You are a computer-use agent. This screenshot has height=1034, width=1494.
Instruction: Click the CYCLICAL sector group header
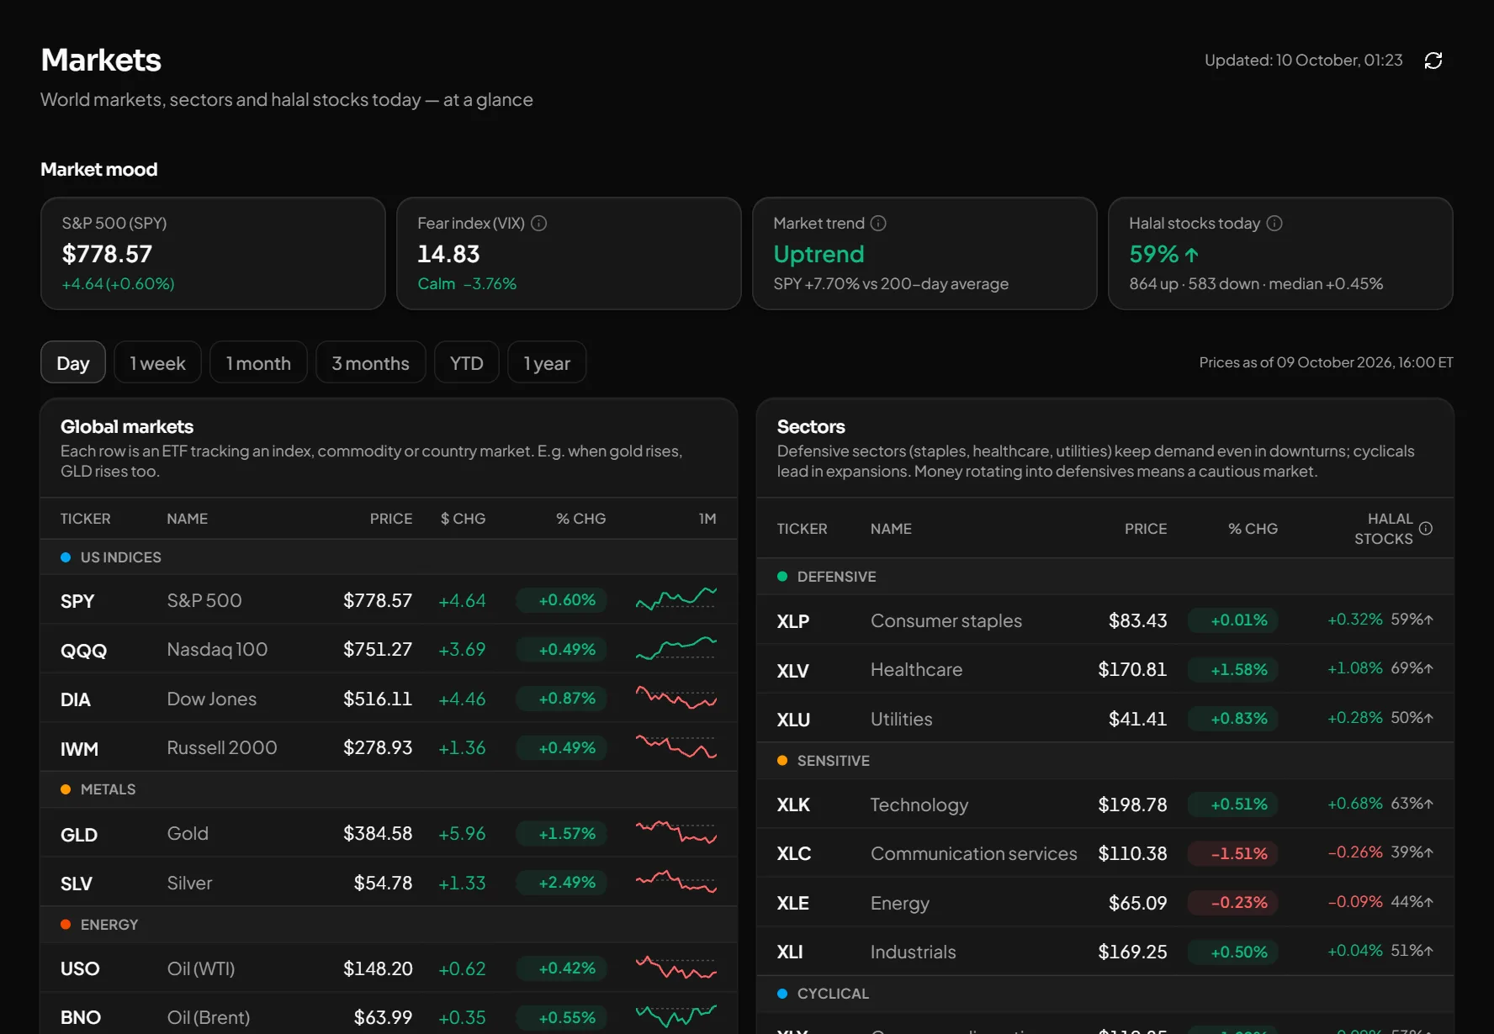[1105, 994]
